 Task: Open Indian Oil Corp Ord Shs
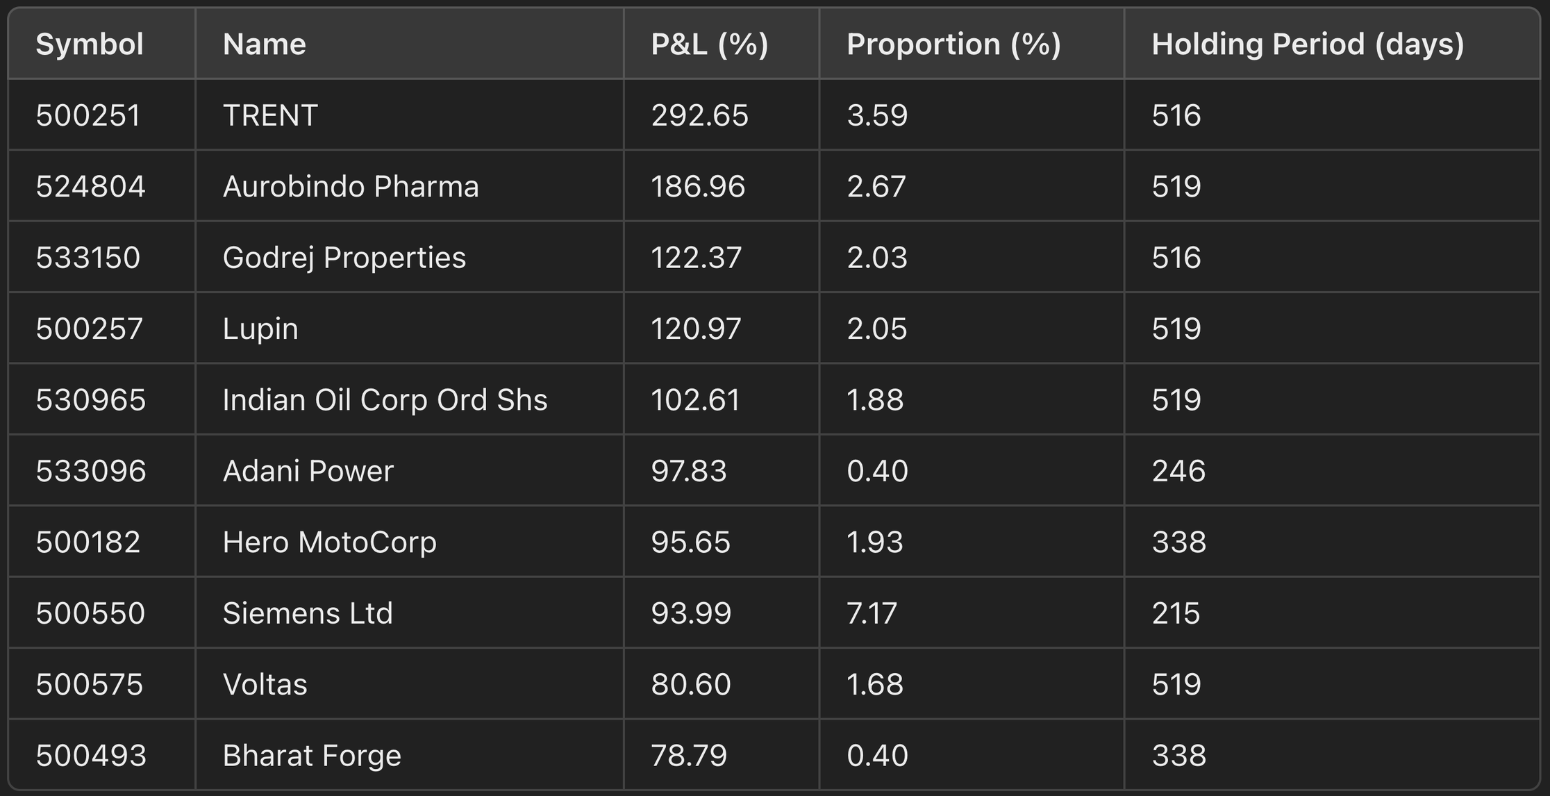point(385,400)
